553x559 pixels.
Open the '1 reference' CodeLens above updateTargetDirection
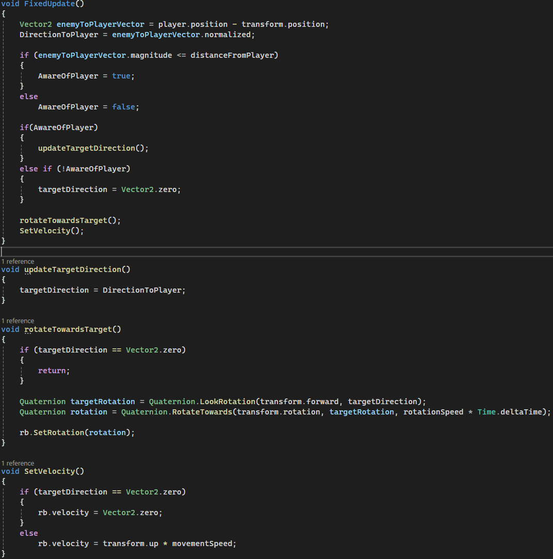[18, 261]
